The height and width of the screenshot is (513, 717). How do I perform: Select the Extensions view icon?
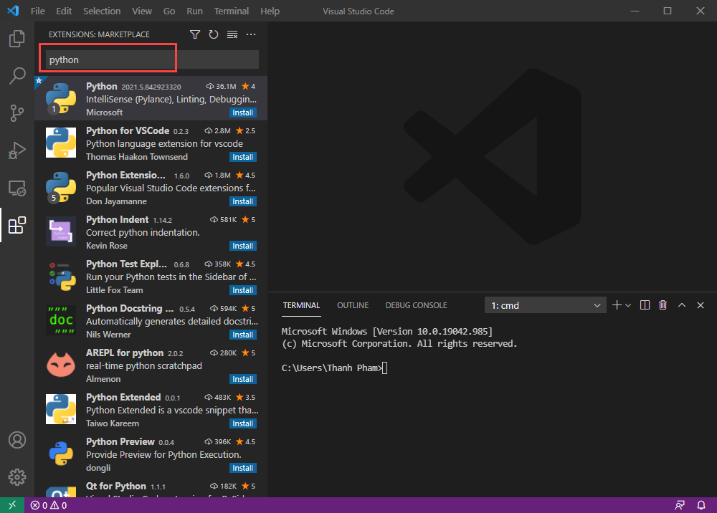coord(17,225)
